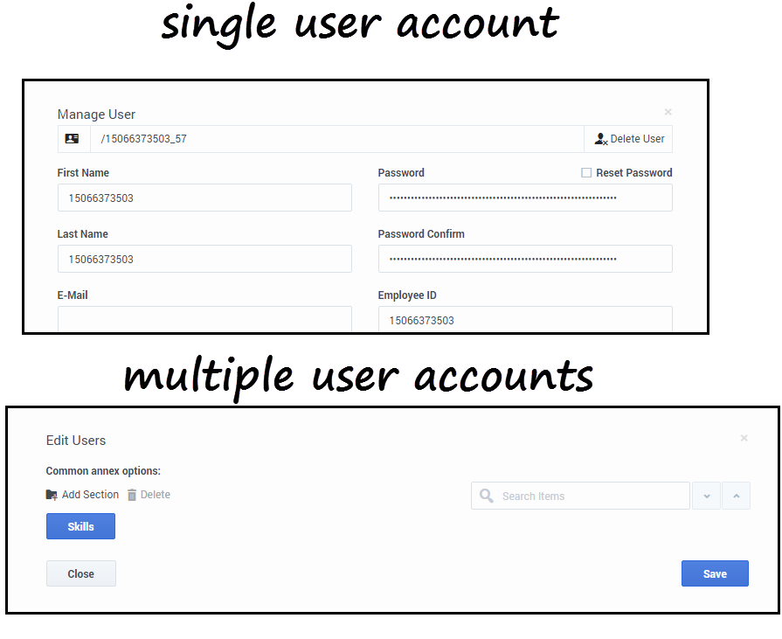The image size is (782, 639).
Task: Click the empty E-Mail field
Action: (x=204, y=318)
